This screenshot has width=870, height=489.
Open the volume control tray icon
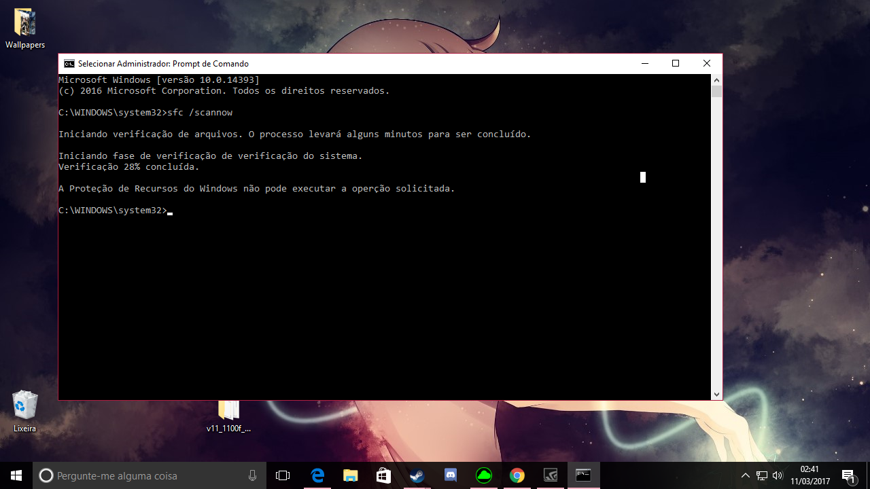[x=778, y=475]
